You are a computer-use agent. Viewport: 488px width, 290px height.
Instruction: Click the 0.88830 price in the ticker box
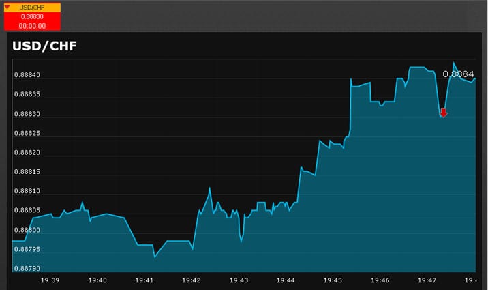pos(32,16)
